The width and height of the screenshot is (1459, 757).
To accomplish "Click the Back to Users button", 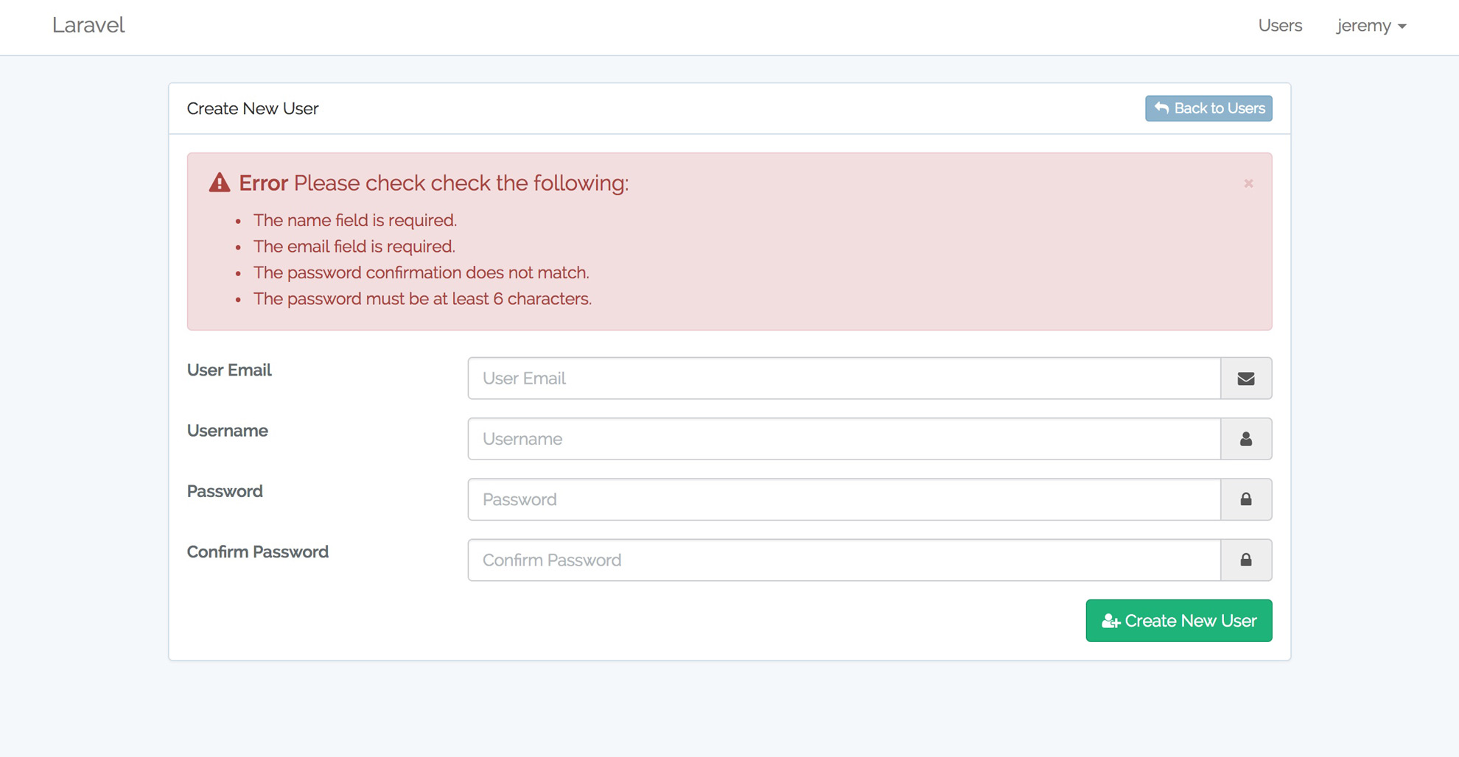I will coord(1208,108).
